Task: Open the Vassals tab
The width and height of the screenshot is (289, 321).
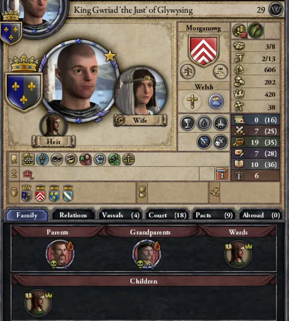Action: pos(121,215)
